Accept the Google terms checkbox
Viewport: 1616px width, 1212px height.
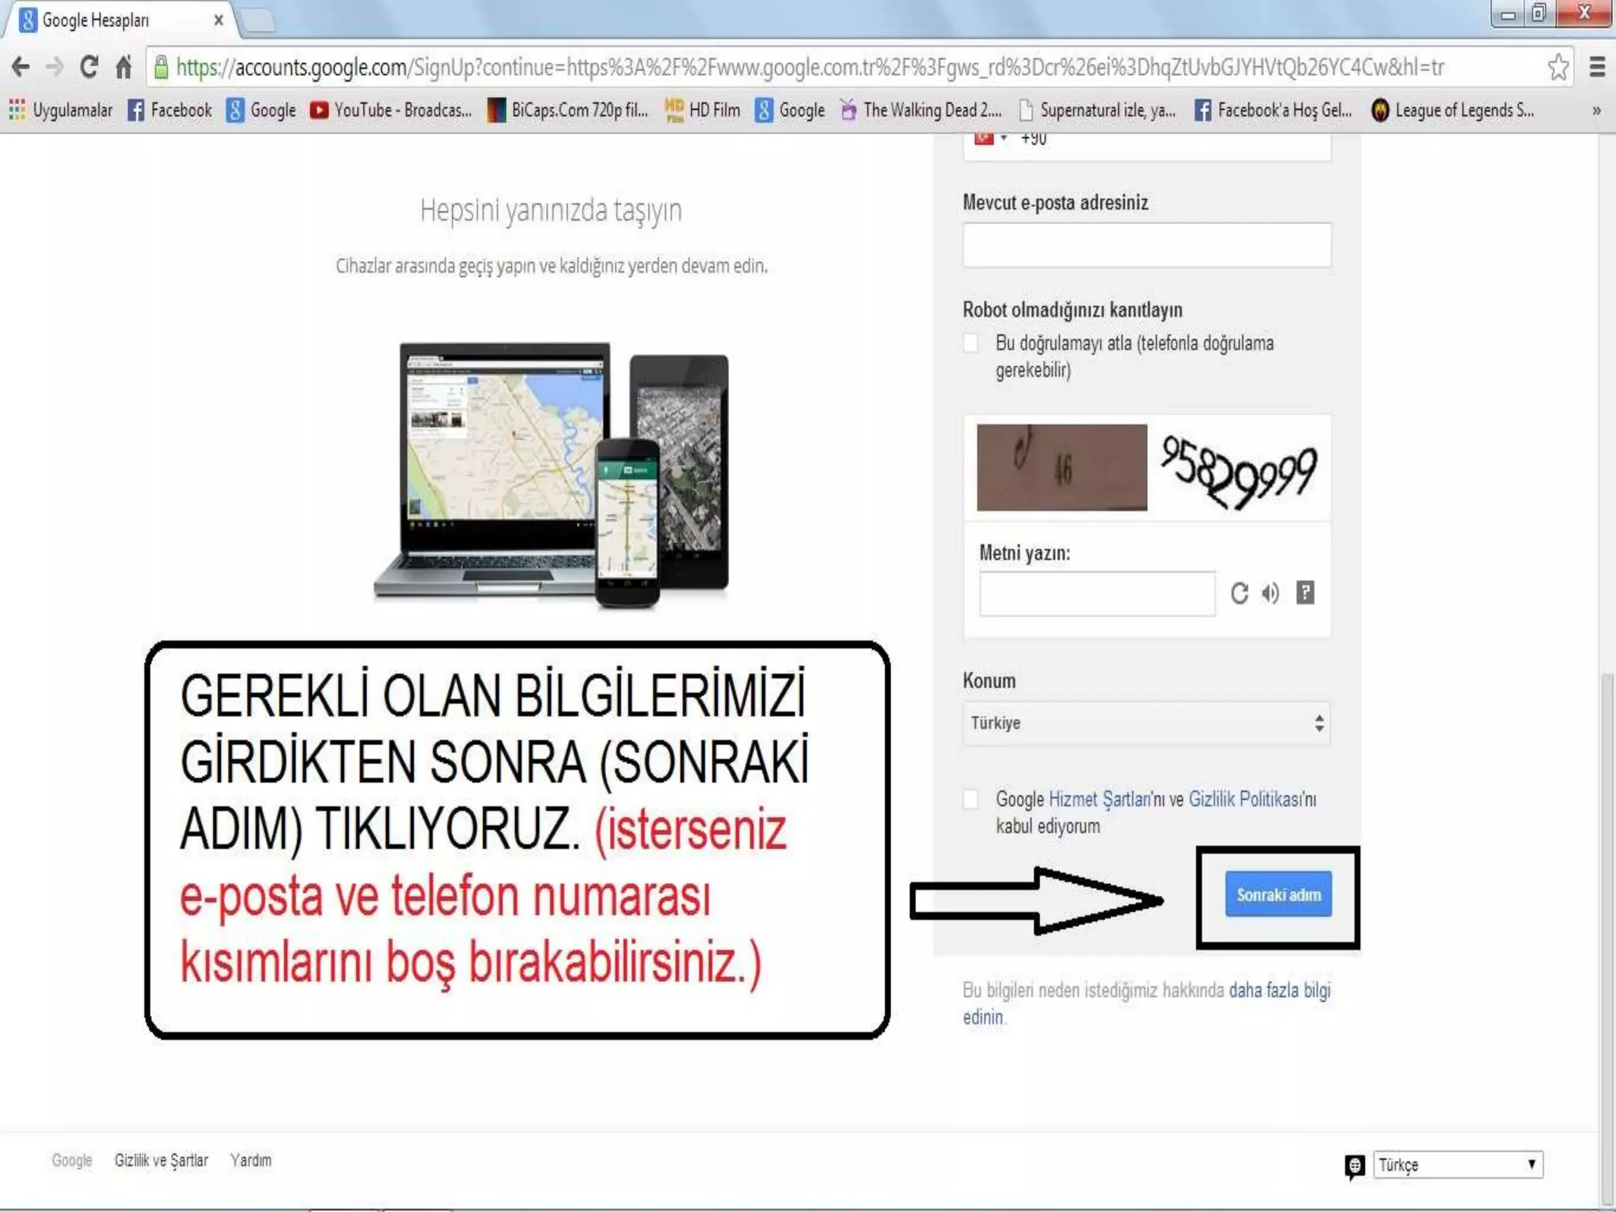[971, 799]
